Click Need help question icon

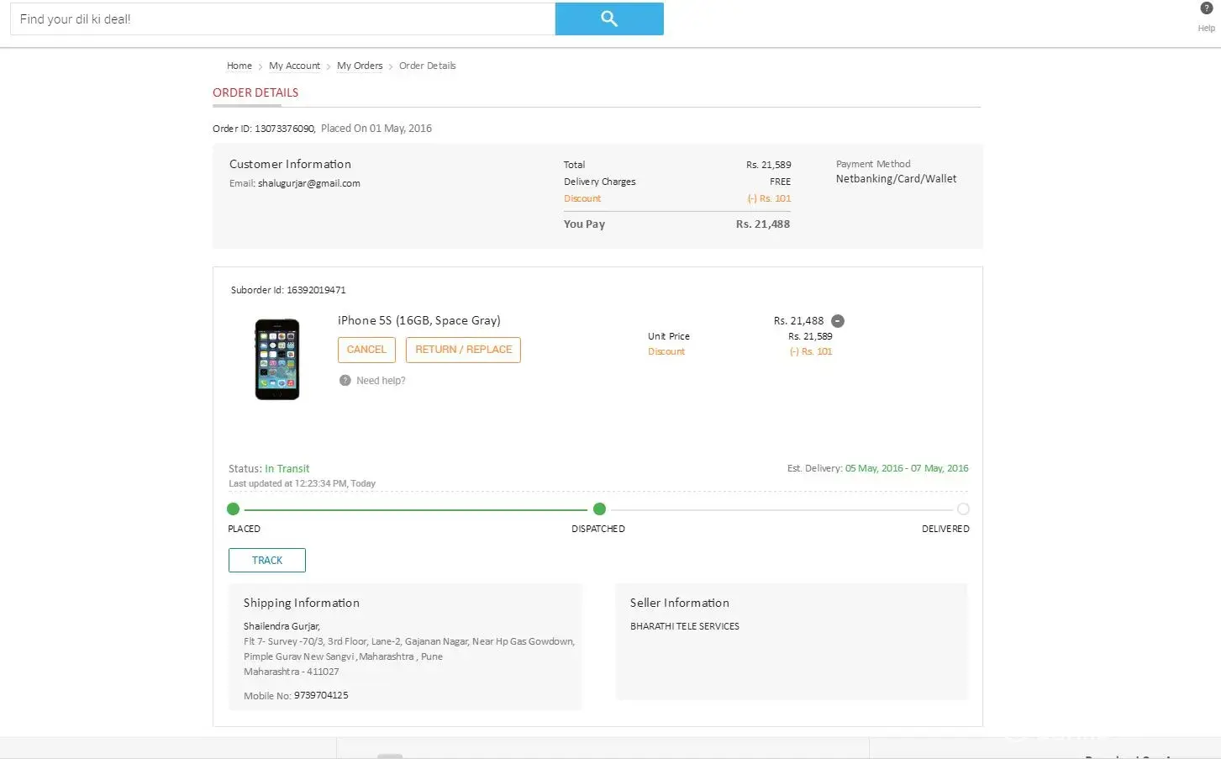(x=345, y=381)
